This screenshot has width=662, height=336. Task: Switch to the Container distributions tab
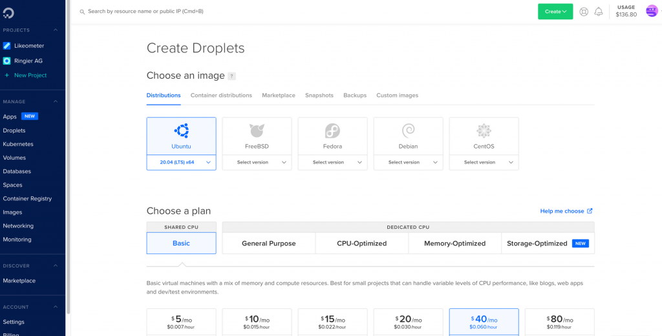221,96
